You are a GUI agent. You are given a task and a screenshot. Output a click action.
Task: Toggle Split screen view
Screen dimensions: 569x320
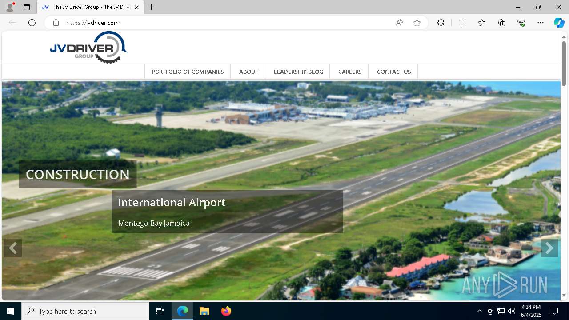point(462,23)
